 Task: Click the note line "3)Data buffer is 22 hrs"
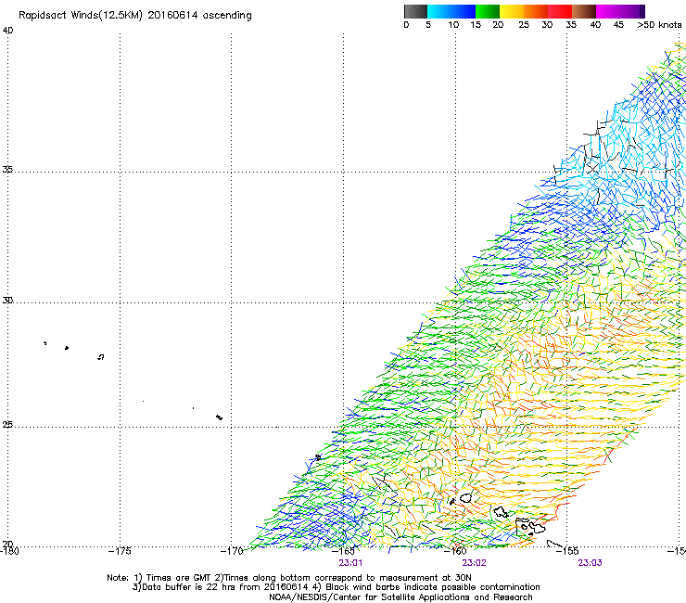pyautogui.click(x=336, y=587)
